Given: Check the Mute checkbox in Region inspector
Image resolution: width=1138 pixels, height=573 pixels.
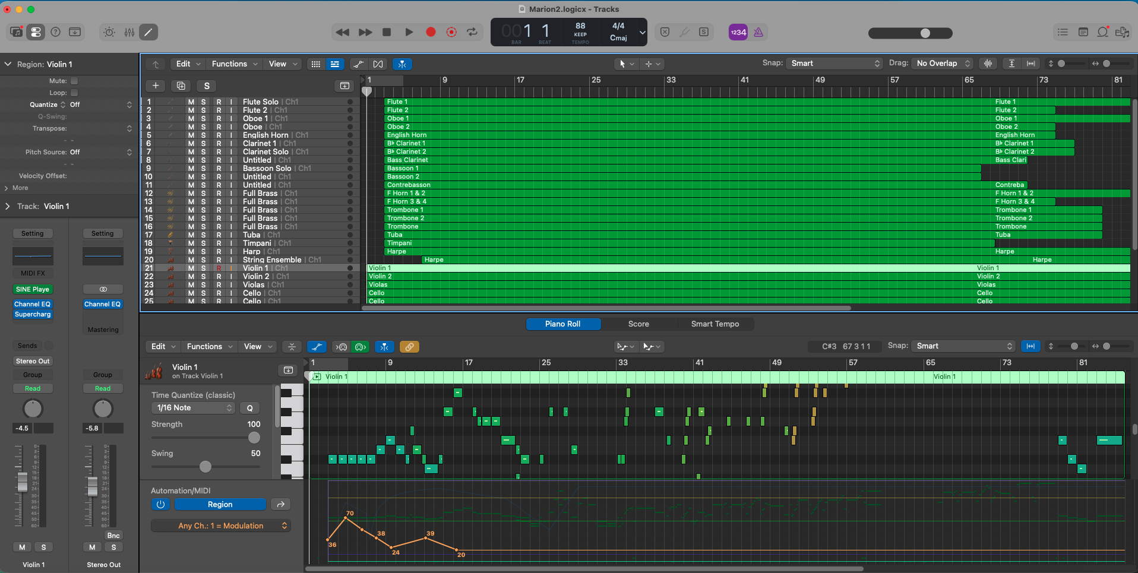Looking at the screenshot, I should tap(74, 81).
